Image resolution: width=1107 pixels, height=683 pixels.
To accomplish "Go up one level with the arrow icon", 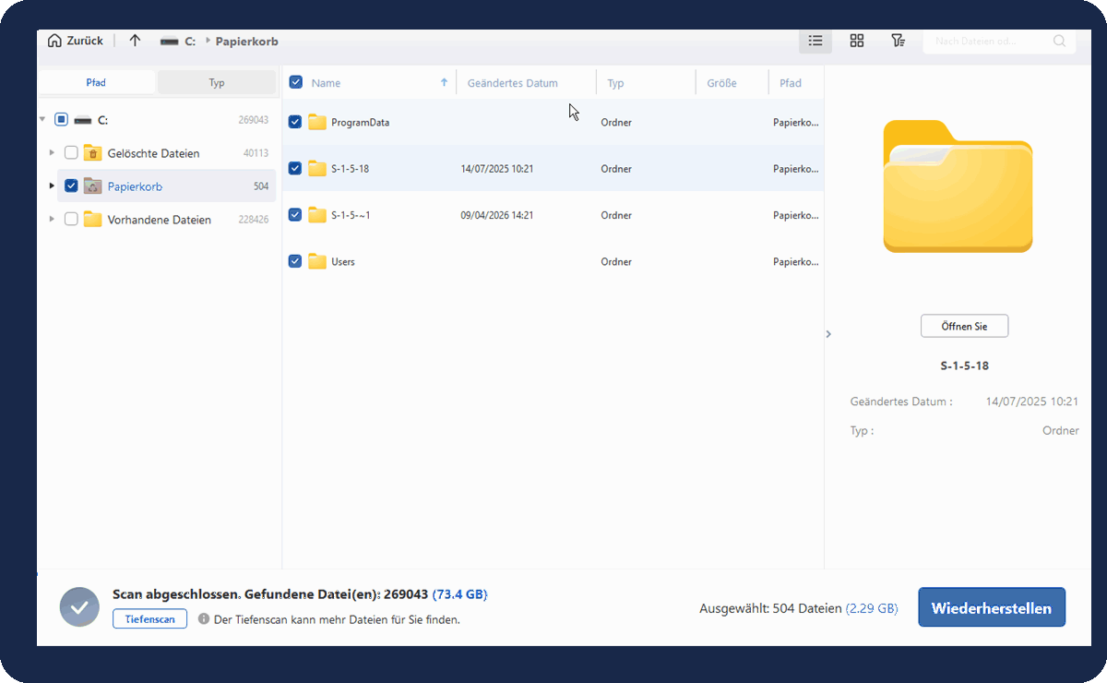I will tap(136, 41).
